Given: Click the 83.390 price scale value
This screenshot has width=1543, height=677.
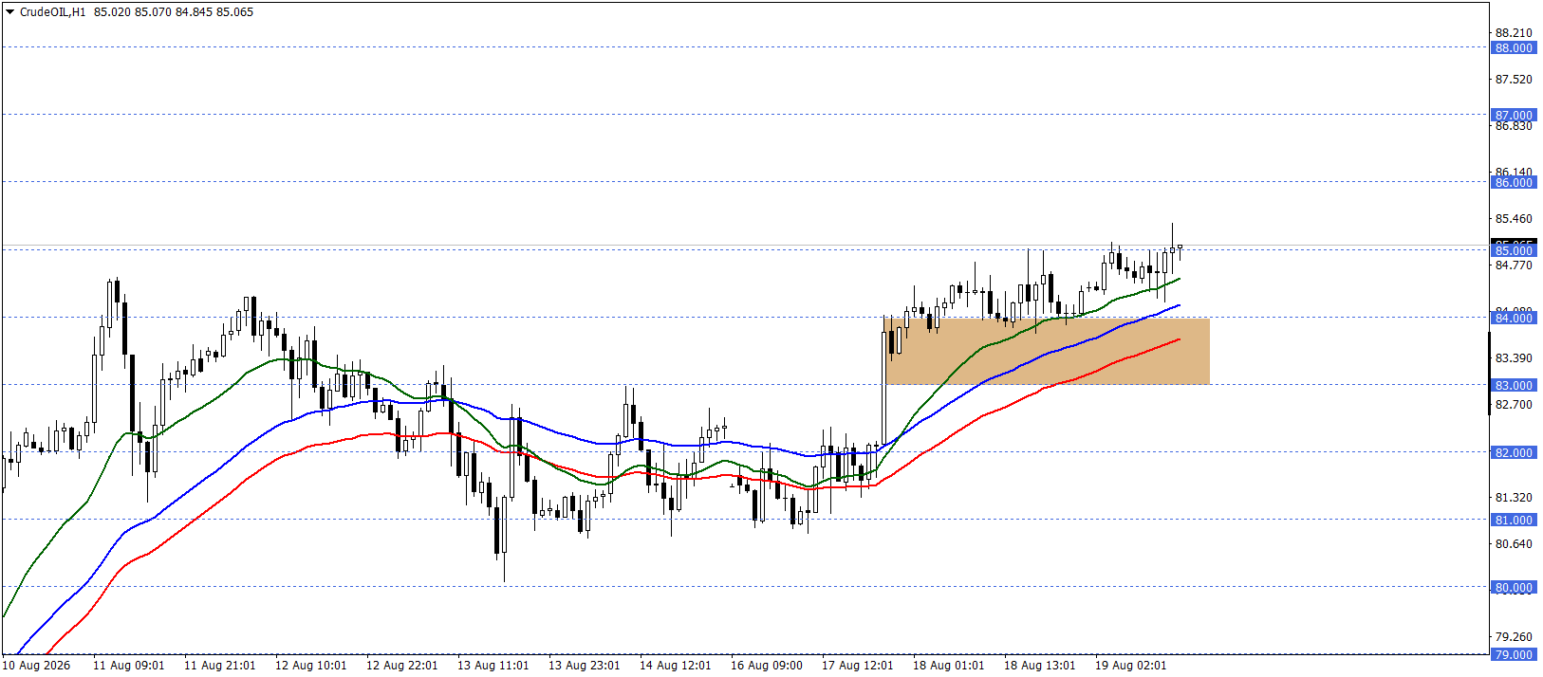Looking at the screenshot, I should pos(1514,358).
